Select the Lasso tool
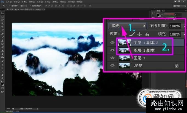The height and width of the screenshot is (113, 187). (x=2, y=20)
